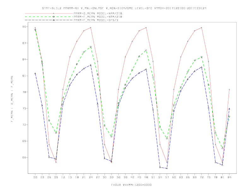Click x-axis forecast hour label 66
The image size is (250, 193).
pyautogui.click(x=188, y=177)
